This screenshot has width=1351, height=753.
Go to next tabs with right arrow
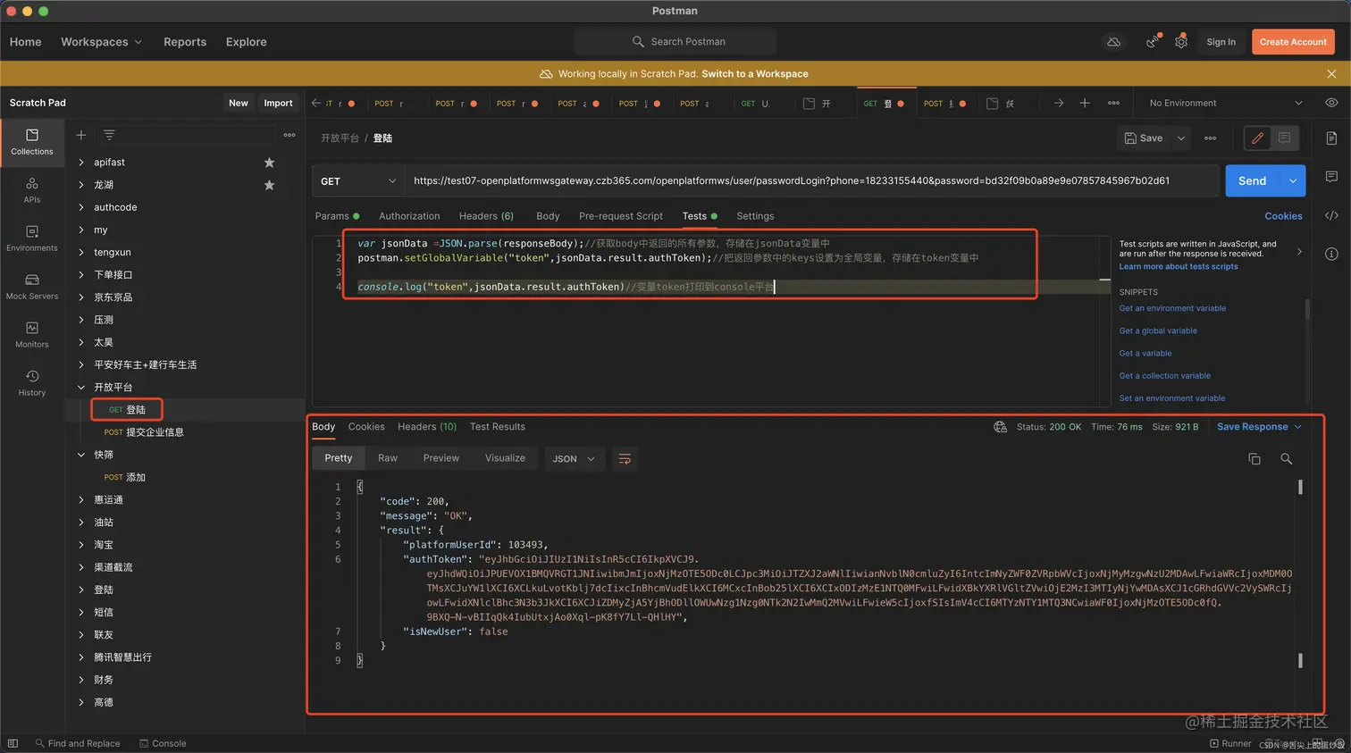[x=1058, y=103]
